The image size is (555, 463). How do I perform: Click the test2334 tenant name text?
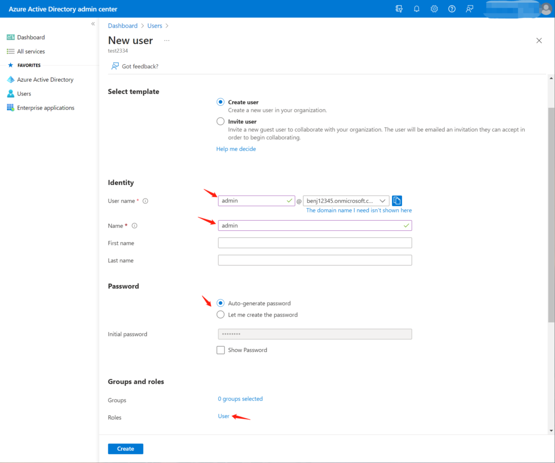click(118, 50)
